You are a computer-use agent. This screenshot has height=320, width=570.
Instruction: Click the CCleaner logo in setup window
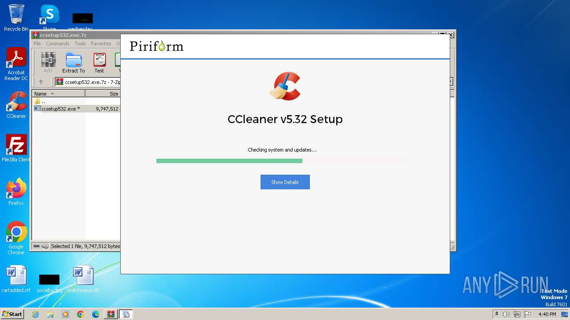point(285,86)
